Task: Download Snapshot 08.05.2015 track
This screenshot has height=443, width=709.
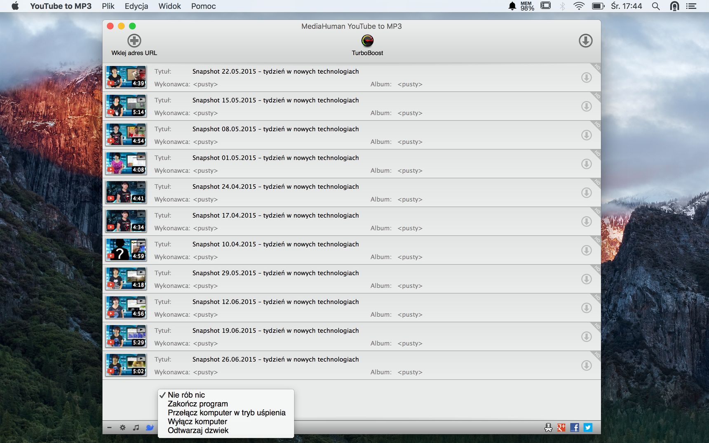Action: 586,135
